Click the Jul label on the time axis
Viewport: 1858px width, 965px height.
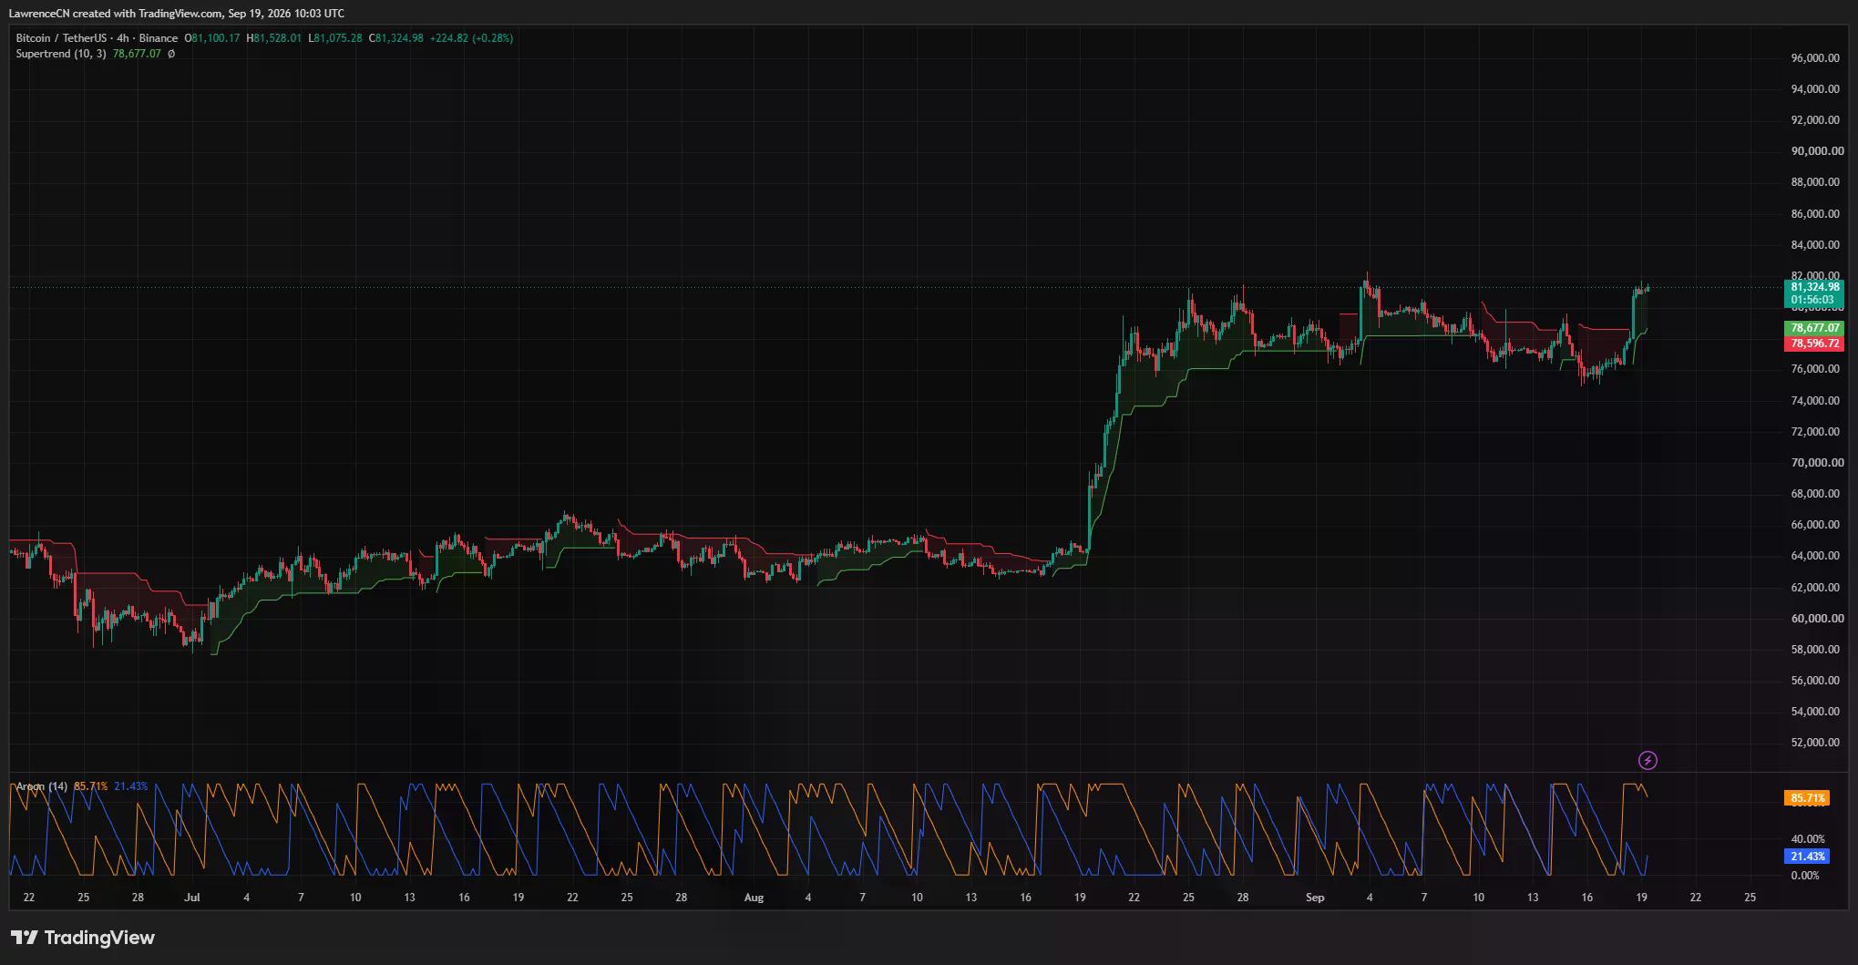tap(191, 898)
